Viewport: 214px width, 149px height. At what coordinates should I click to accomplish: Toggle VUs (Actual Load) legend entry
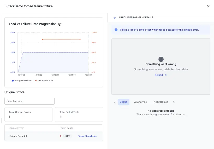[22, 81]
